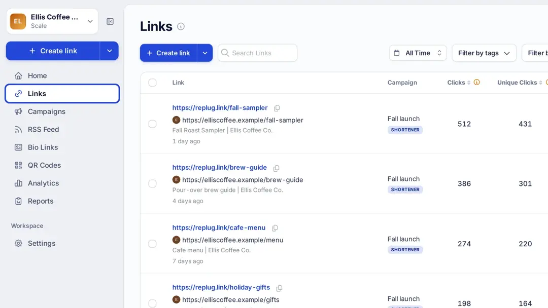Open the replug.link/brew-guide link
This screenshot has height=308, width=548.
(x=220, y=168)
